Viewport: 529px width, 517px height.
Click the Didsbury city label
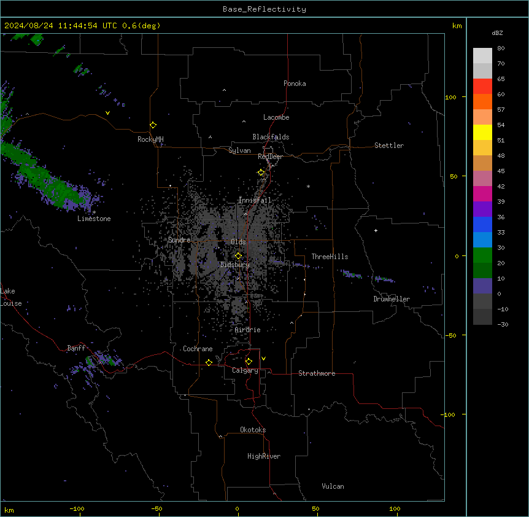(235, 265)
